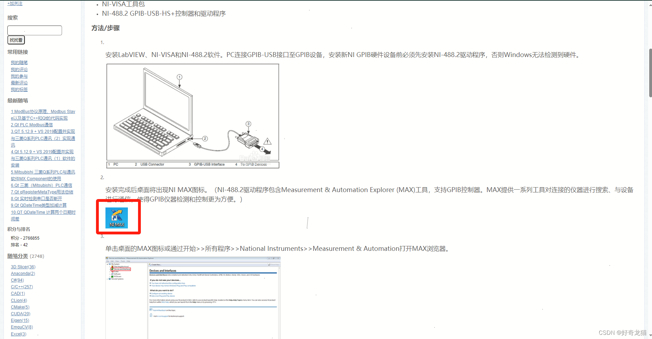Open the Excel(3) category

point(19,334)
